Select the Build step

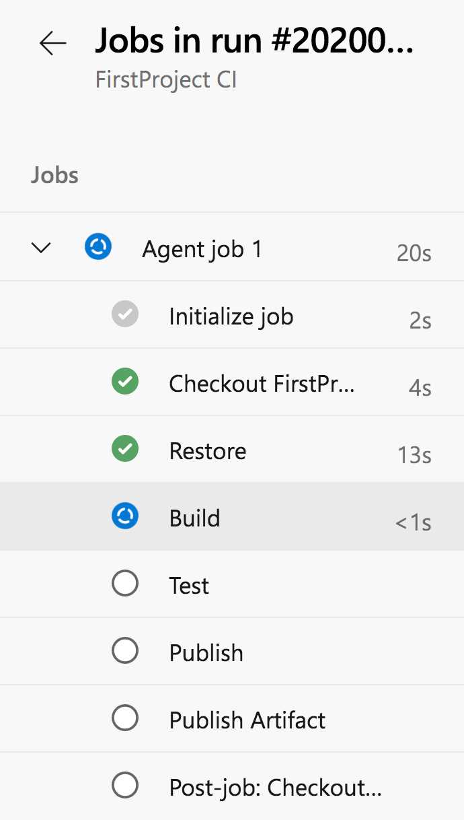click(x=195, y=518)
